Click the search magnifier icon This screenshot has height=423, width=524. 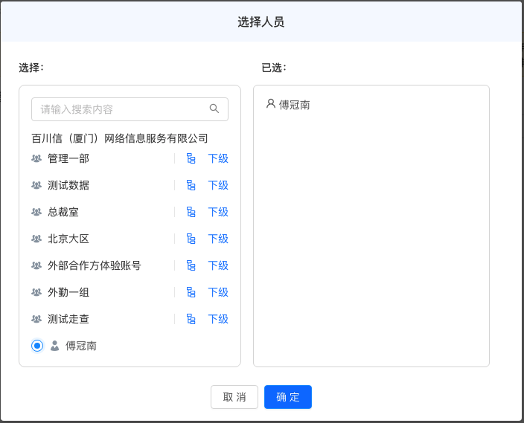[x=214, y=109]
